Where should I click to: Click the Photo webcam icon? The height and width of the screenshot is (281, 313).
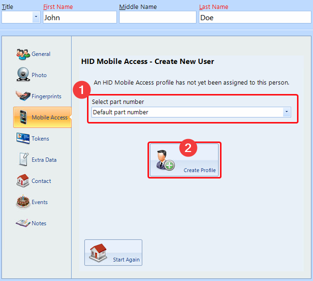pyautogui.click(x=23, y=74)
